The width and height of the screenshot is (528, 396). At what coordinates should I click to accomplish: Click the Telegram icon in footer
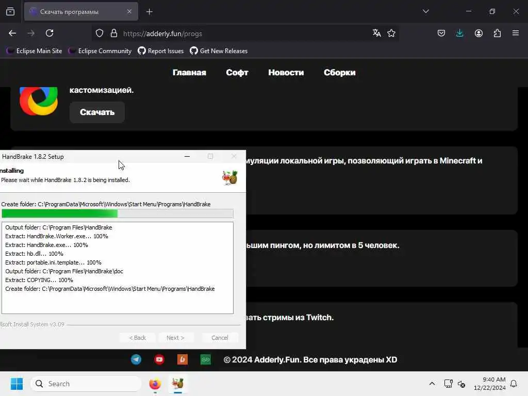coord(136,359)
